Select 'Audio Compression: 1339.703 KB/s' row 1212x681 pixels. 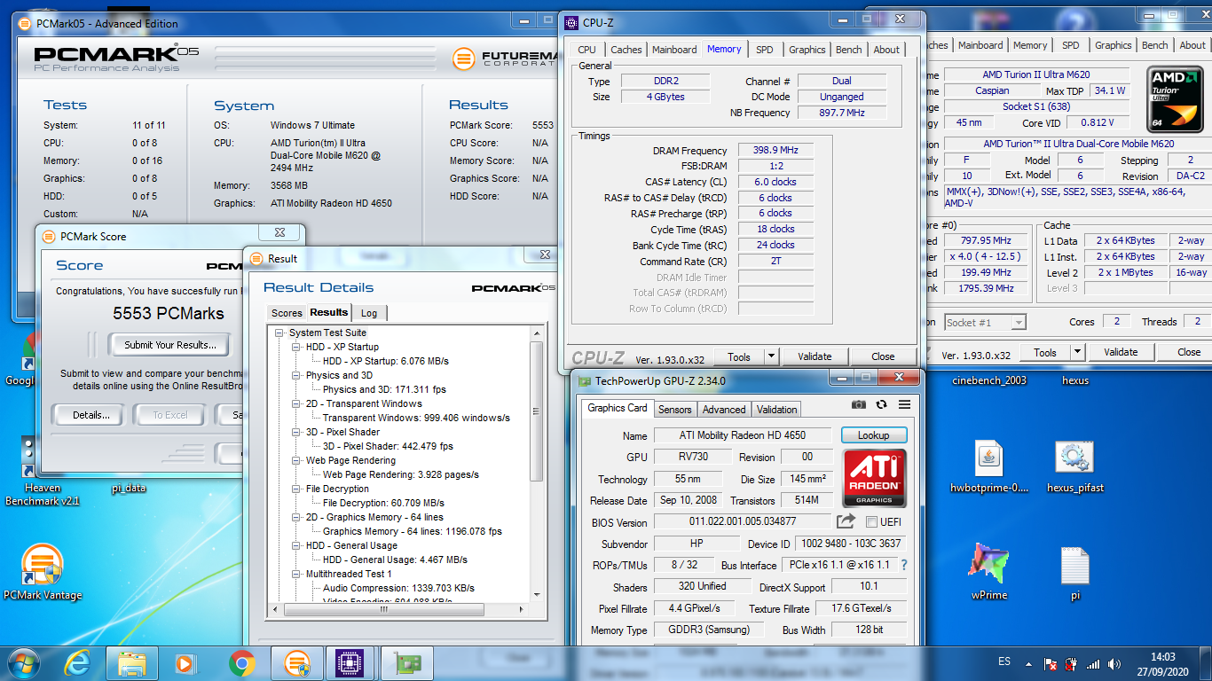click(x=398, y=588)
